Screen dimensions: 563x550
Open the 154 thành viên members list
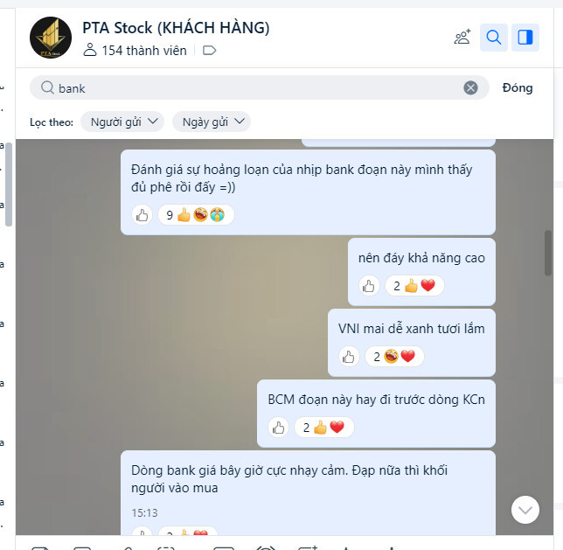click(x=135, y=51)
